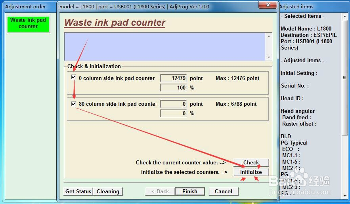This screenshot has width=350, height=204.
Task: Click the 'Serial No. :' text
Action: 295,86
